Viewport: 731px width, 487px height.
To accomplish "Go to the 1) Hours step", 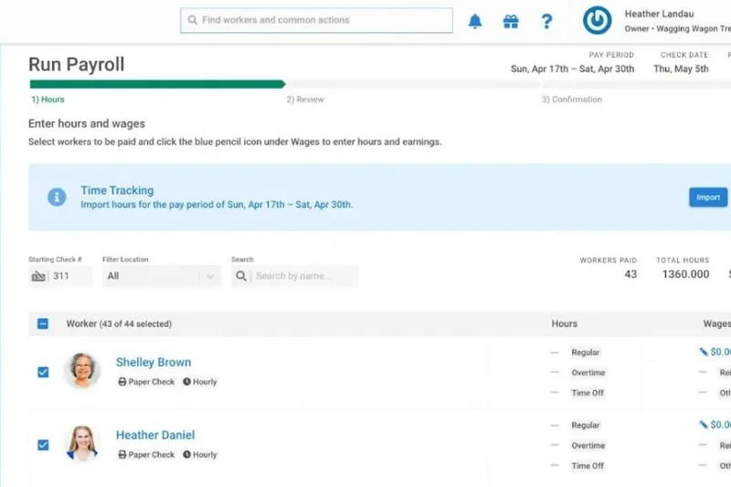I will pos(48,100).
